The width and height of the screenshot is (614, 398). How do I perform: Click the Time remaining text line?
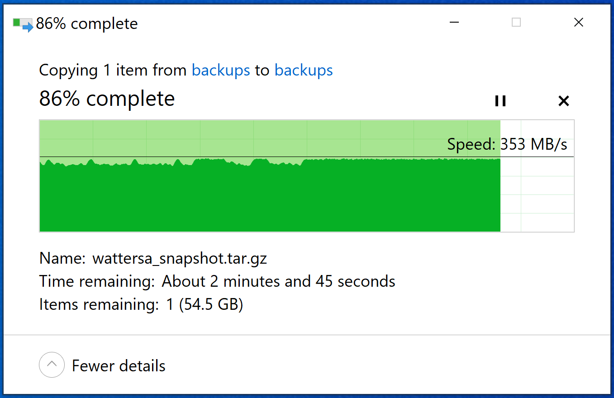click(x=217, y=281)
